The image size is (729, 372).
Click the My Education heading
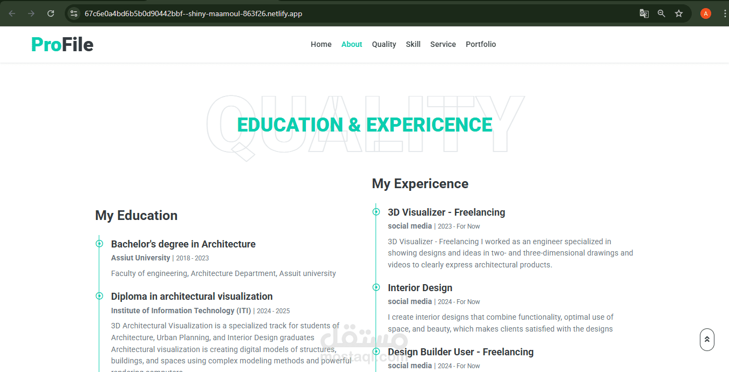136,215
